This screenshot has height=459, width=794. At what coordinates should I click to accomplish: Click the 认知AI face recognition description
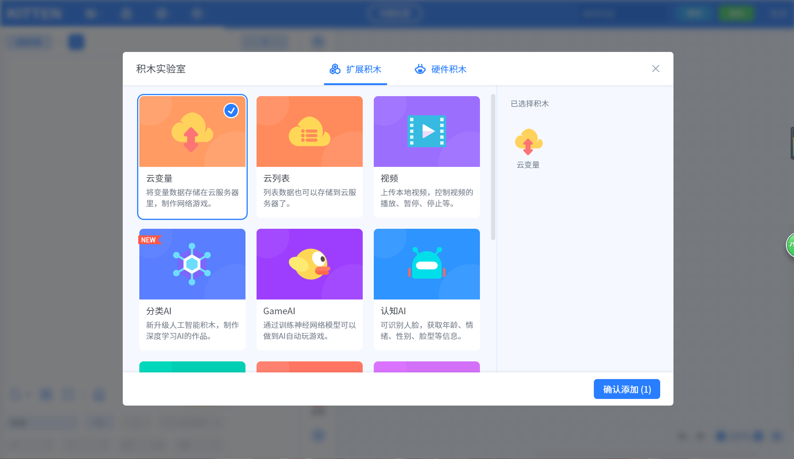[427, 330]
